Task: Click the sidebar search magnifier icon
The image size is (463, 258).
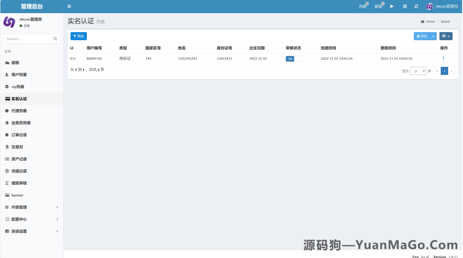Action: pos(55,39)
